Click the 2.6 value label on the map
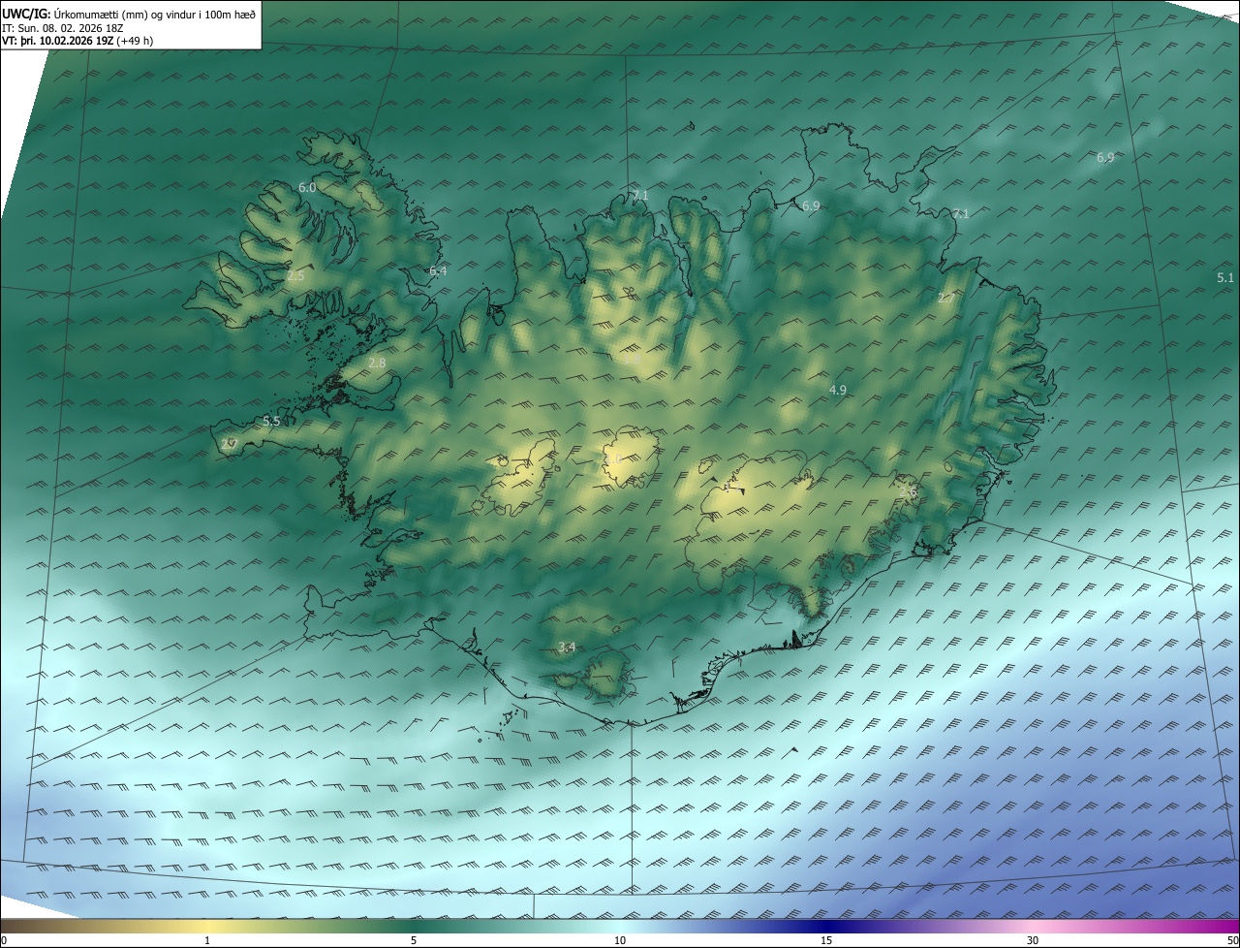The image size is (1240, 948). click(x=908, y=492)
